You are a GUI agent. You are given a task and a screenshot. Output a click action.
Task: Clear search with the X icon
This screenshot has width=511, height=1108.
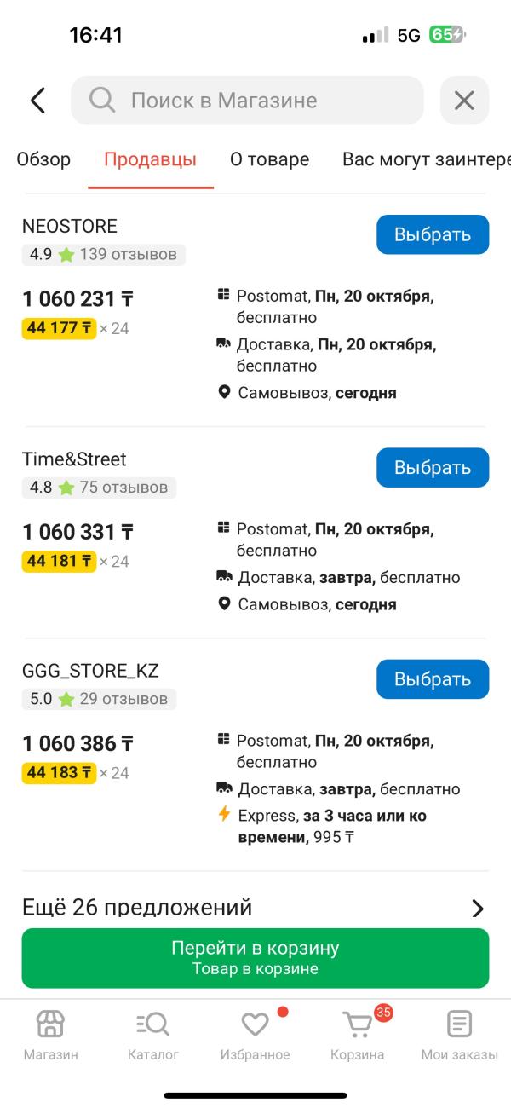464,101
